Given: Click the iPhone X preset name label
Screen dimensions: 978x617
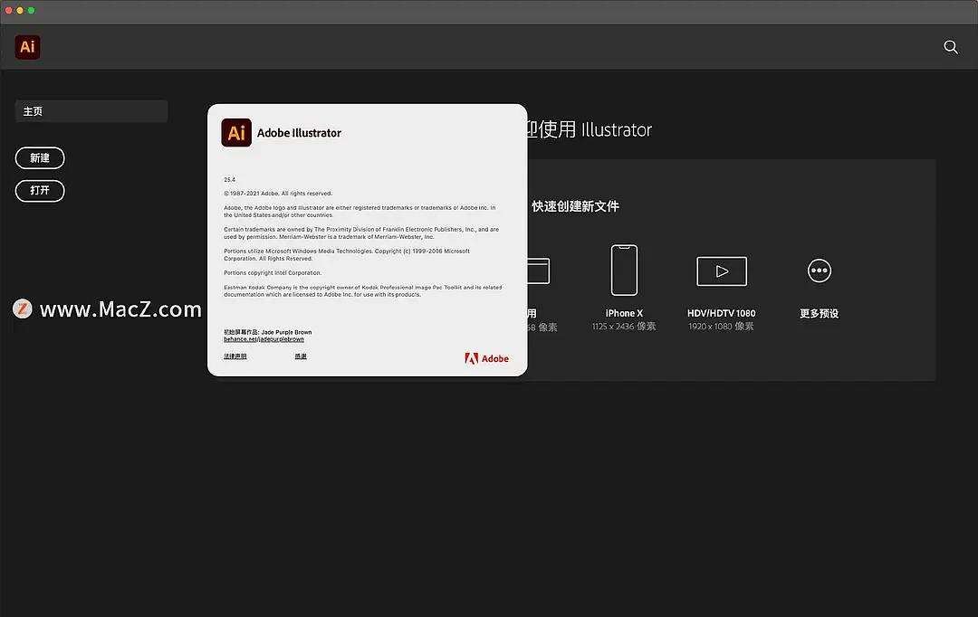Looking at the screenshot, I should (x=624, y=313).
